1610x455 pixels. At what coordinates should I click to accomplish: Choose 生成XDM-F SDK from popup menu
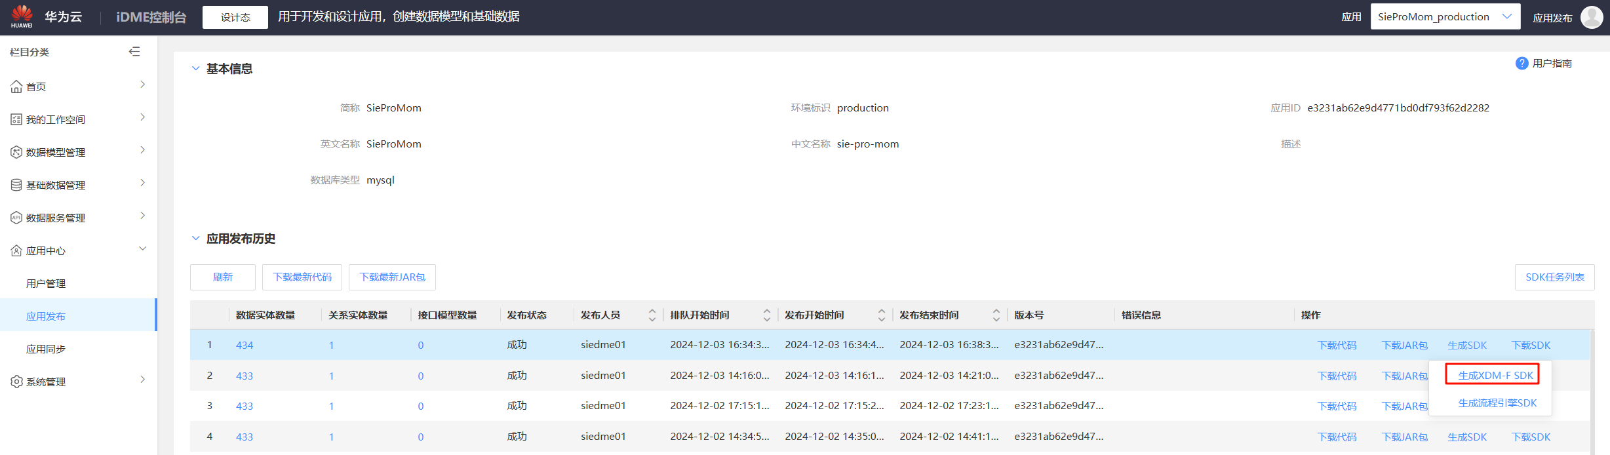pyautogui.click(x=1495, y=375)
